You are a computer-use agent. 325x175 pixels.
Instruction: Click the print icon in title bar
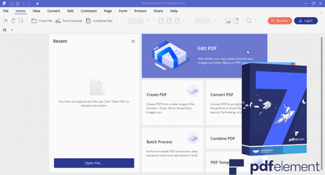click(17, 4)
